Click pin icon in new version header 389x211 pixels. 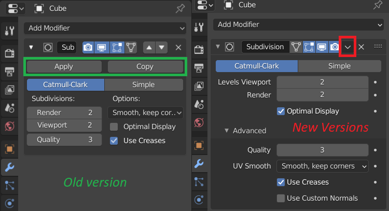(378, 5)
